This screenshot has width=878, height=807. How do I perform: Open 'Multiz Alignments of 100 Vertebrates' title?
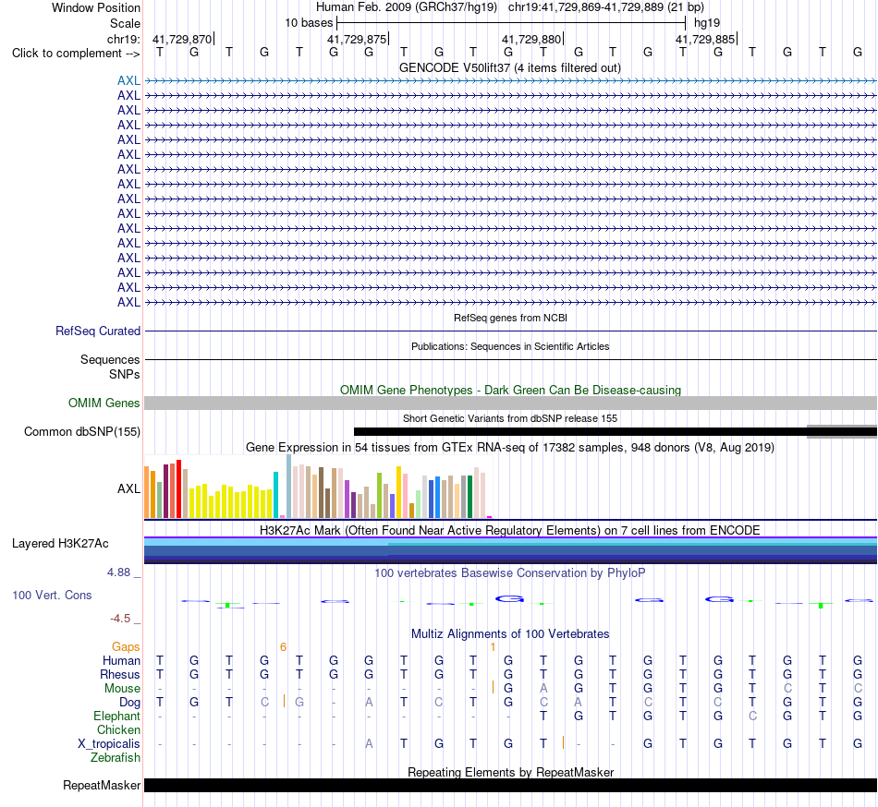(x=510, y=633)
